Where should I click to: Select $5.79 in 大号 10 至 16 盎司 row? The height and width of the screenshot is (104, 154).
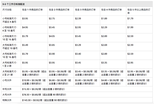coord(25,54)
